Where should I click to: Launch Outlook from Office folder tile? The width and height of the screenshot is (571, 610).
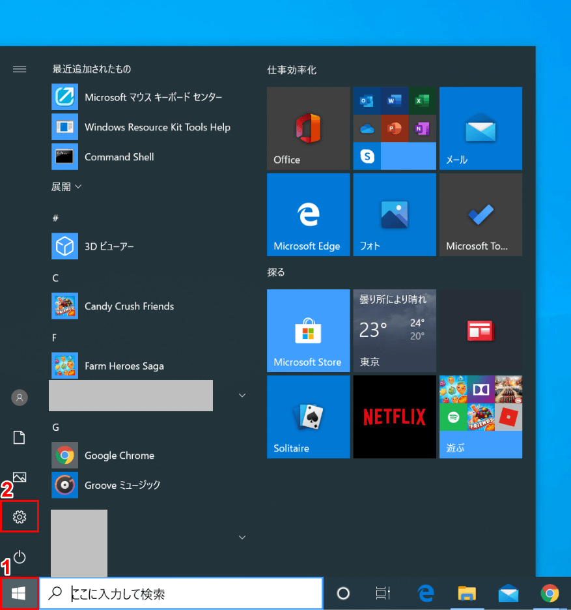(367, 101)
